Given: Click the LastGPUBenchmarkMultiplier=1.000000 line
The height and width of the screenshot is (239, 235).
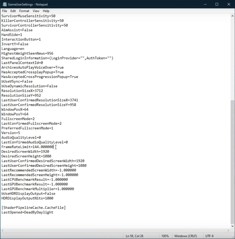Looking at the screenshot, I should (x=38, y=189).
